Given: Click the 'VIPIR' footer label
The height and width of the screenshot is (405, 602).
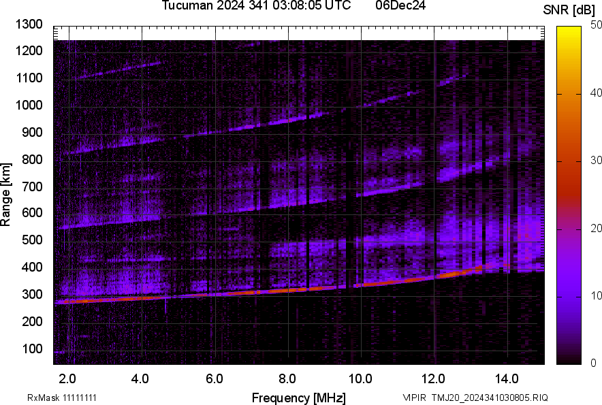Looking at the screenshot, I should (415, 398).
